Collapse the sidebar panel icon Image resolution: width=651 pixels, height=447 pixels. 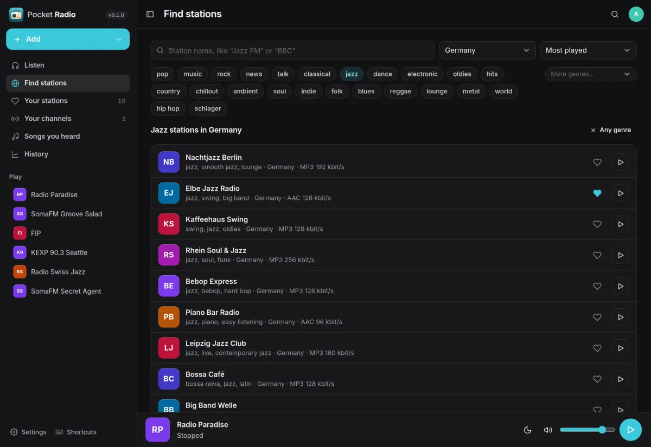[150, 15]
